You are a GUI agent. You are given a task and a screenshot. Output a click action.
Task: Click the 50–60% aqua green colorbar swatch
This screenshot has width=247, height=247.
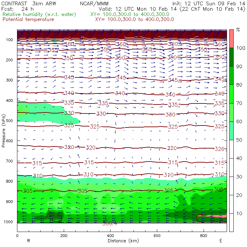tap(231, 131)
